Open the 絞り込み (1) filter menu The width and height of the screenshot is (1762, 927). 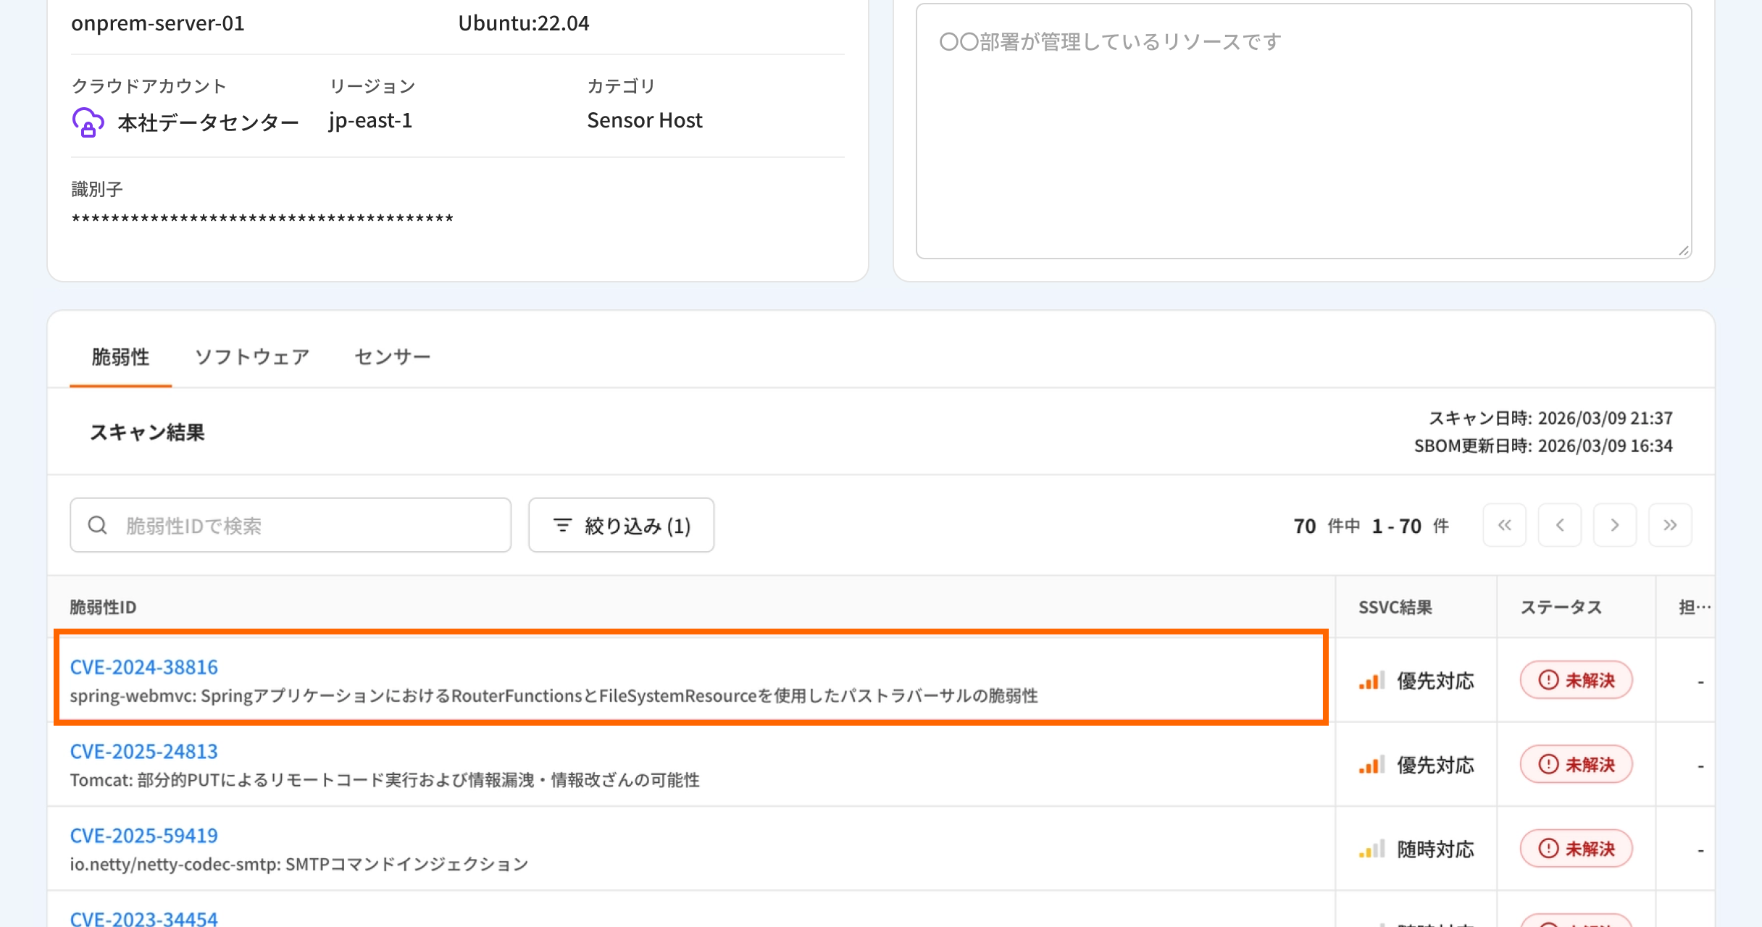(x=621, y=525)
